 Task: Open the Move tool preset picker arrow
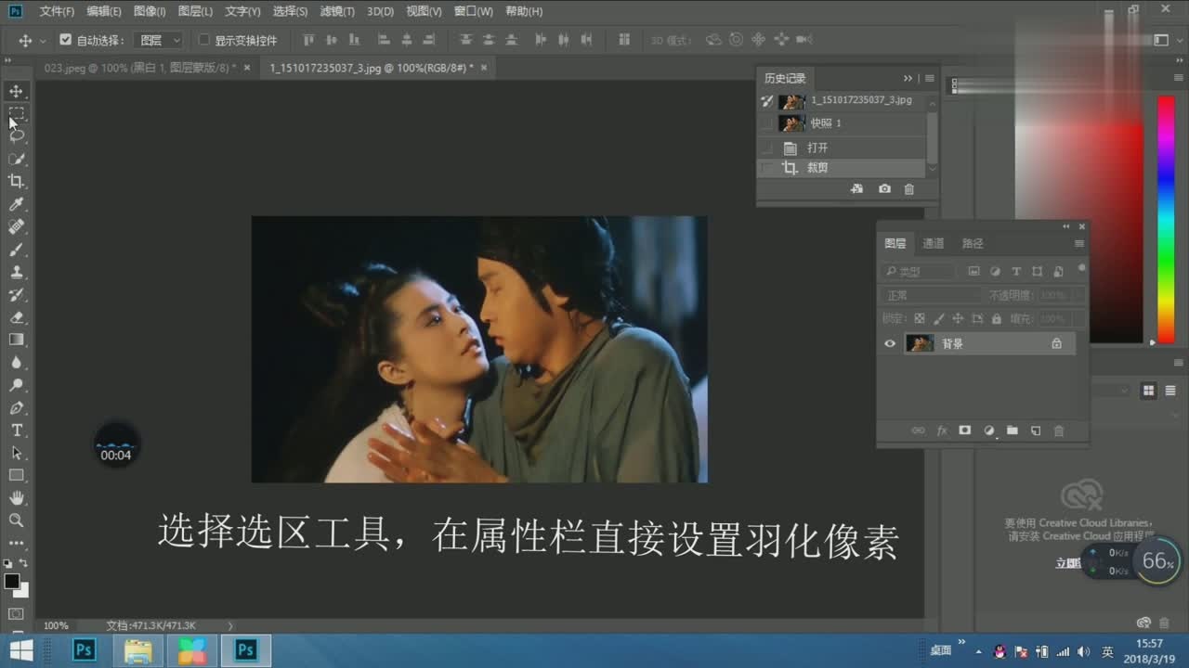point(43,41)
